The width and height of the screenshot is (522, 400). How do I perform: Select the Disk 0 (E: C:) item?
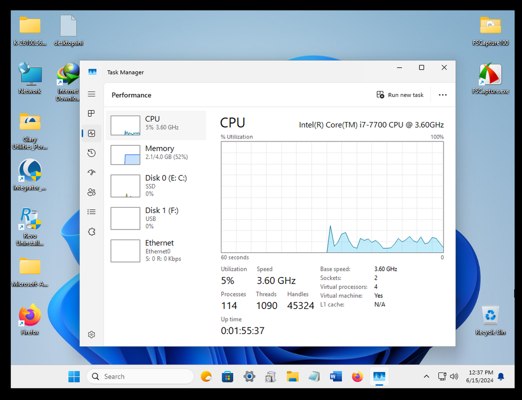[x=156, y=185]
